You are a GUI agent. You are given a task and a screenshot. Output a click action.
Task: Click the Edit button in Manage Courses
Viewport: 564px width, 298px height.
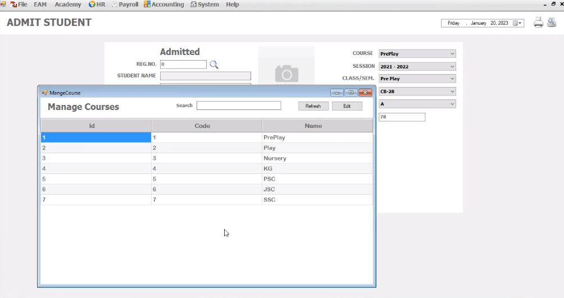pyautogui.click(x=347, y=106)
